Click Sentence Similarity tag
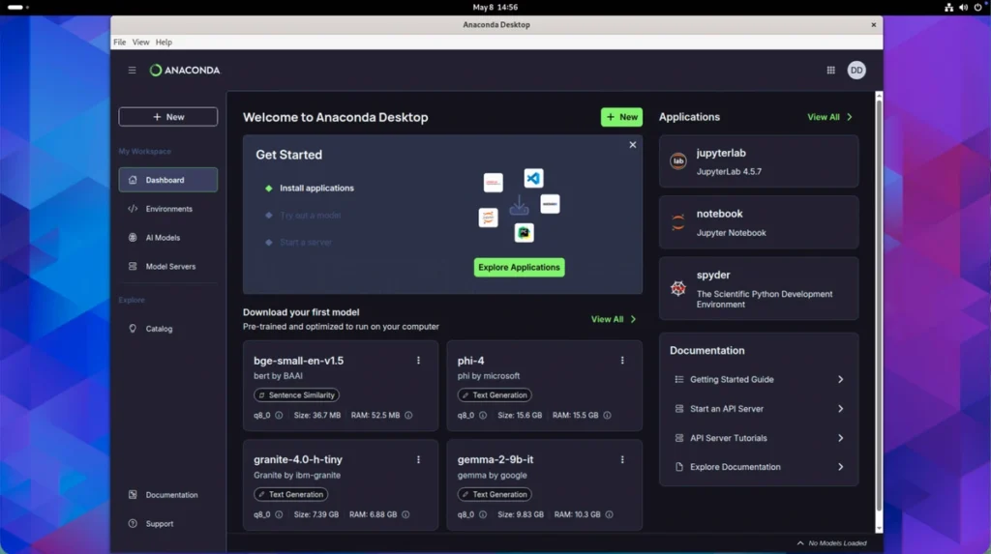The height and width of the screenshot is (554, 991). (x=296, y=394)
